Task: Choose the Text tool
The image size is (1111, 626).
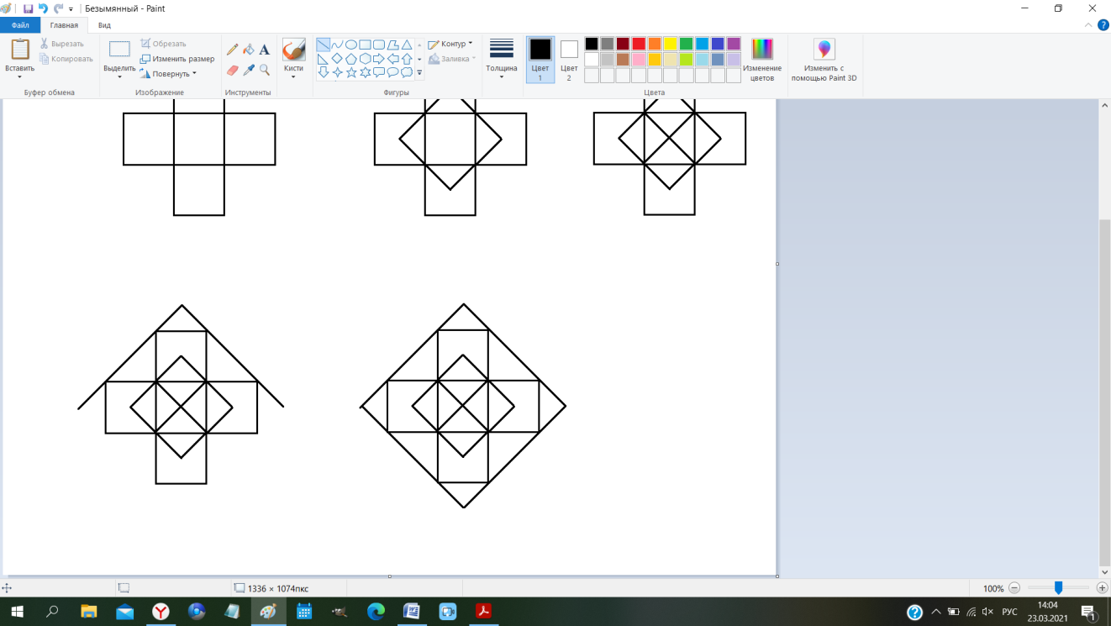Action: coord(265,50)
